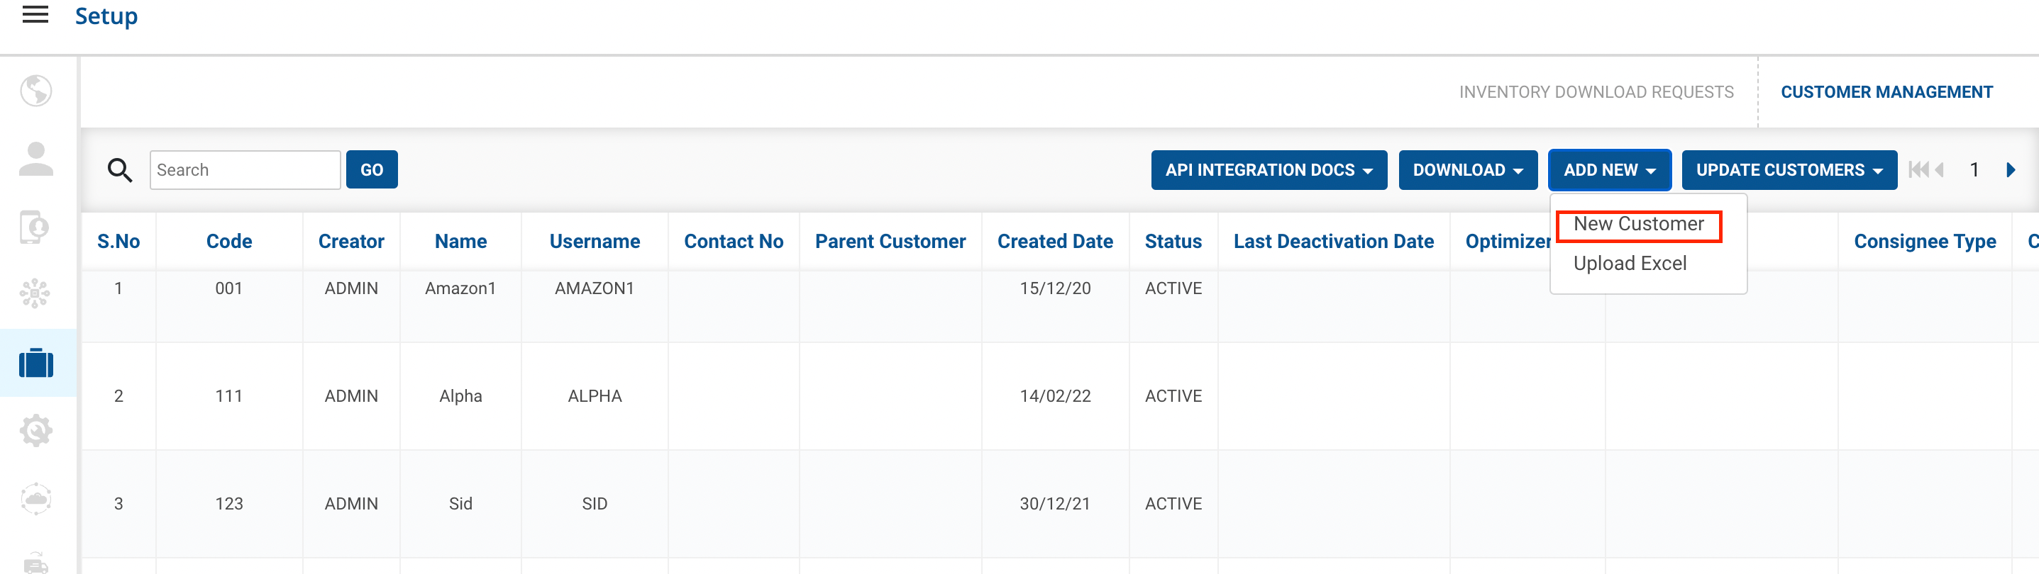The height and width of the screenshot is (574, 2039).
Task: Open the network hub sidebar icon
Action: point(35,294)
